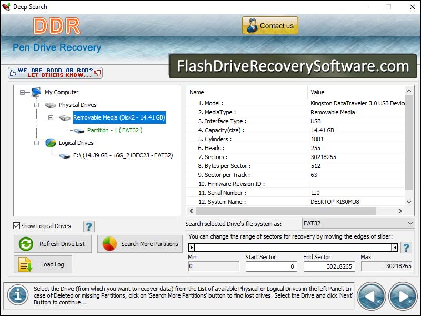The image size is (421, 316).
Task: Click the Next arrow navigation button
Action: [403, 296]
